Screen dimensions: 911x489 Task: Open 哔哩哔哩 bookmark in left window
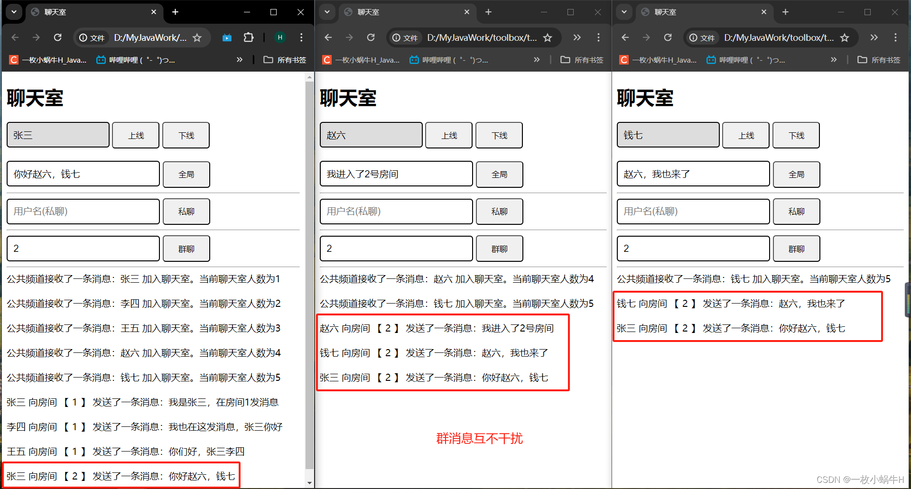click(136, 60)
